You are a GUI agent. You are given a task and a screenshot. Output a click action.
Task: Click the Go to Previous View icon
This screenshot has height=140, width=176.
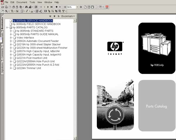click(56, 7)
